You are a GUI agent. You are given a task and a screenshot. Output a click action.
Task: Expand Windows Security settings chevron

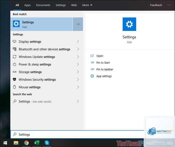coord(78,79)
